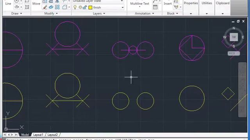Minimize the drawing window
This screenshot has width=250, height=140.
pyautogui.click(x=233, y=21)
